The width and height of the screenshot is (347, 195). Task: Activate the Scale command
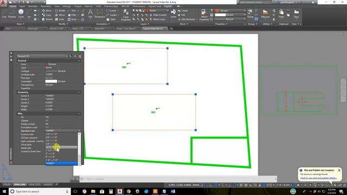60,19
